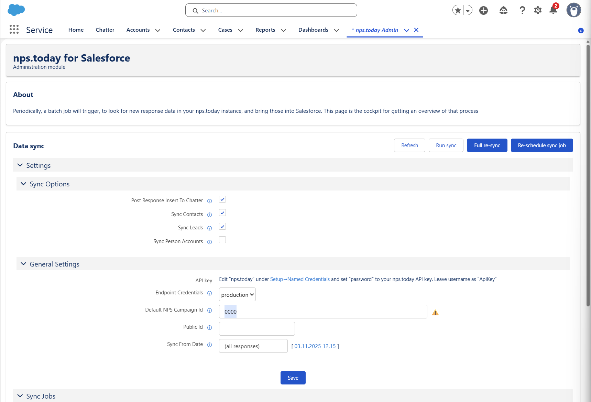Switch to the Reports tab
Image resolution: width=591 pixels, height=402 pixels.
pyautogui.click(x=265, y=30)
